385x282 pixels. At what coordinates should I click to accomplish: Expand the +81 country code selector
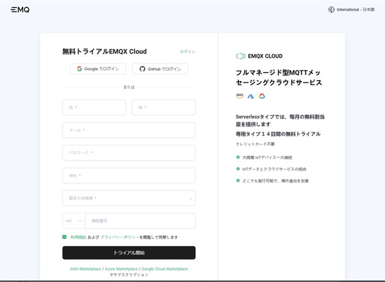click(x=74, y=221)
